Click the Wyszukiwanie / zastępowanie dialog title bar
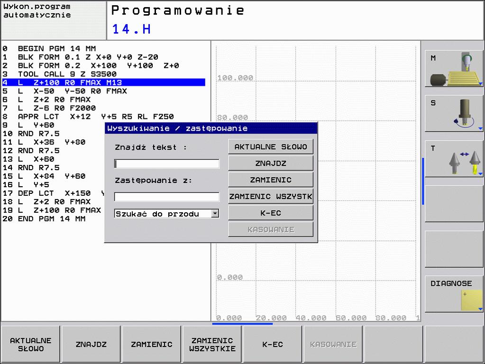Image resolution: width=485 pixels, height=364 pixels. point(211,128)
